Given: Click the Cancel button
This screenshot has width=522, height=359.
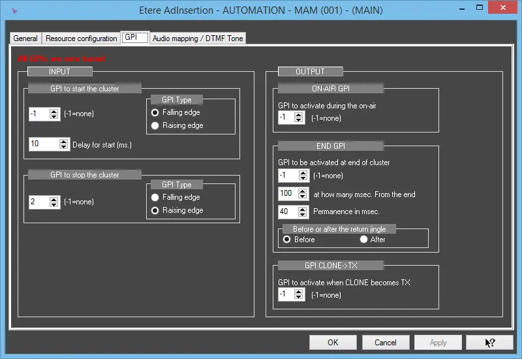Looking at the screenshot, I should [385, 342].
